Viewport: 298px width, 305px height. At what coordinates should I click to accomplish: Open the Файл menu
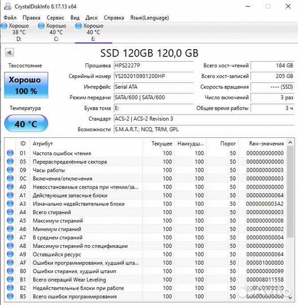pyautogui.click(x=10, y=18)
